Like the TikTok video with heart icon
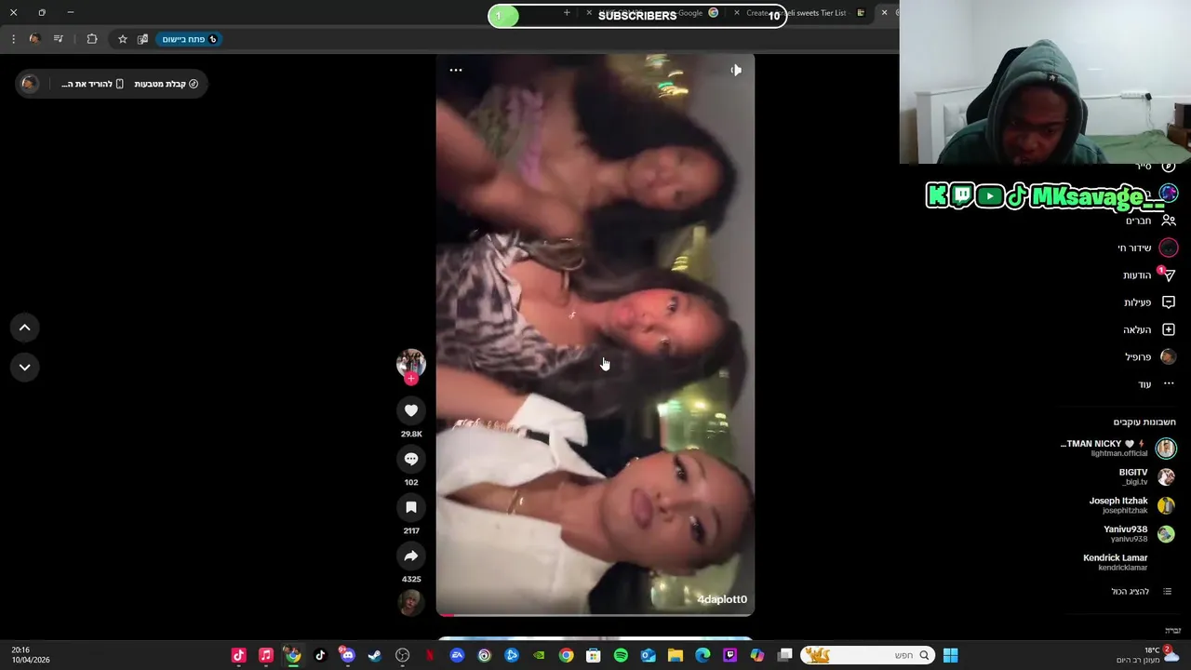Image resolution: width=1191 pixels, height=670 pixels. click(410, 410)
